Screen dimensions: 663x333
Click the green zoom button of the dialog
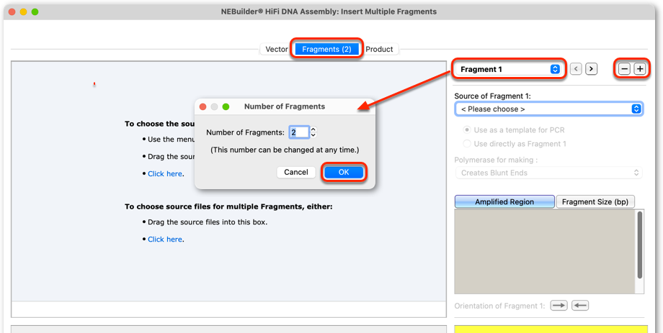(226, 106)
